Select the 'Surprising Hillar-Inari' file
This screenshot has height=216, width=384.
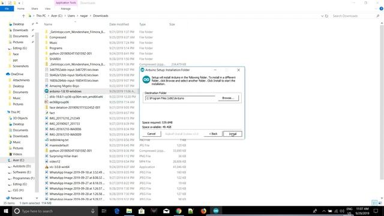point(64,156)
